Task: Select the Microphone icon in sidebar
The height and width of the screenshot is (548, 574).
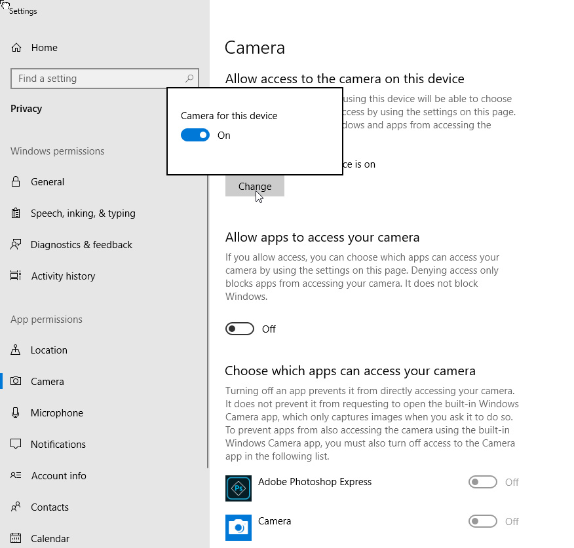Action: coord(16,413)
